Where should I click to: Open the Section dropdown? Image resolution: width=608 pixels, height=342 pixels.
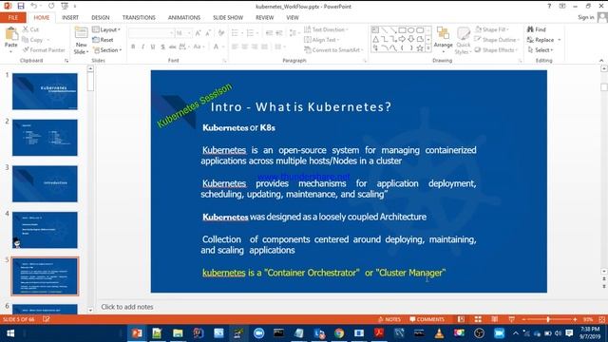tap(107, 50)
